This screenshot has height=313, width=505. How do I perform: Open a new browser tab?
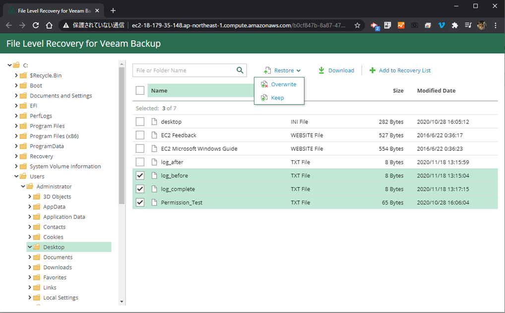tap(113, 10)
